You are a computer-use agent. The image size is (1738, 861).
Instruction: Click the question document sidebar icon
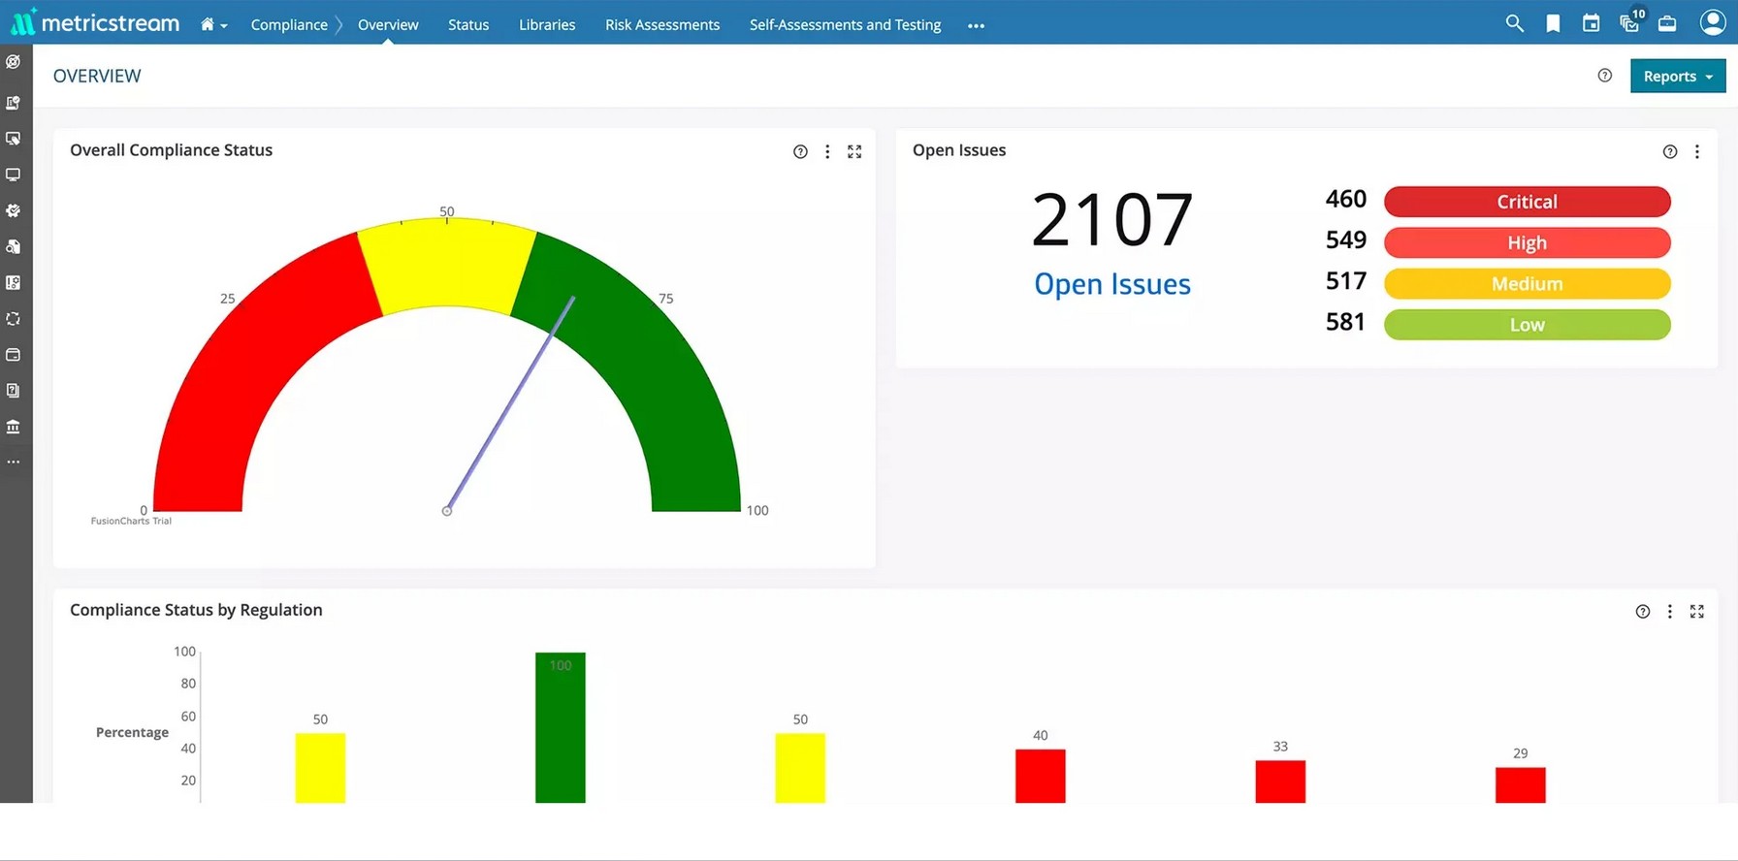14,391
